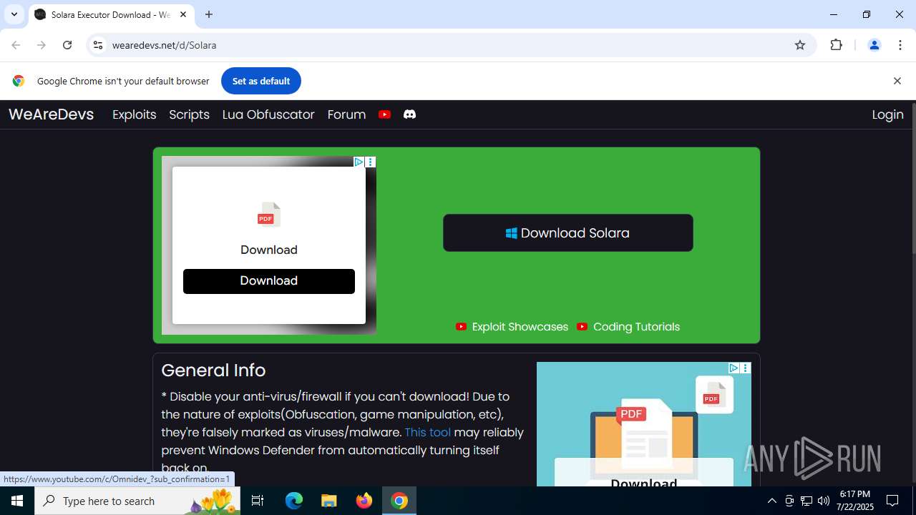
Task: Open a new browser tab
Action: click(209, 14)
